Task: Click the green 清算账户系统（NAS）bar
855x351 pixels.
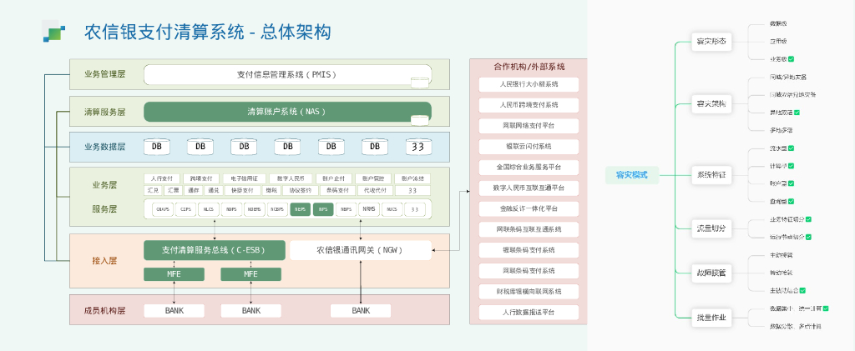Action: pos(287,112)
